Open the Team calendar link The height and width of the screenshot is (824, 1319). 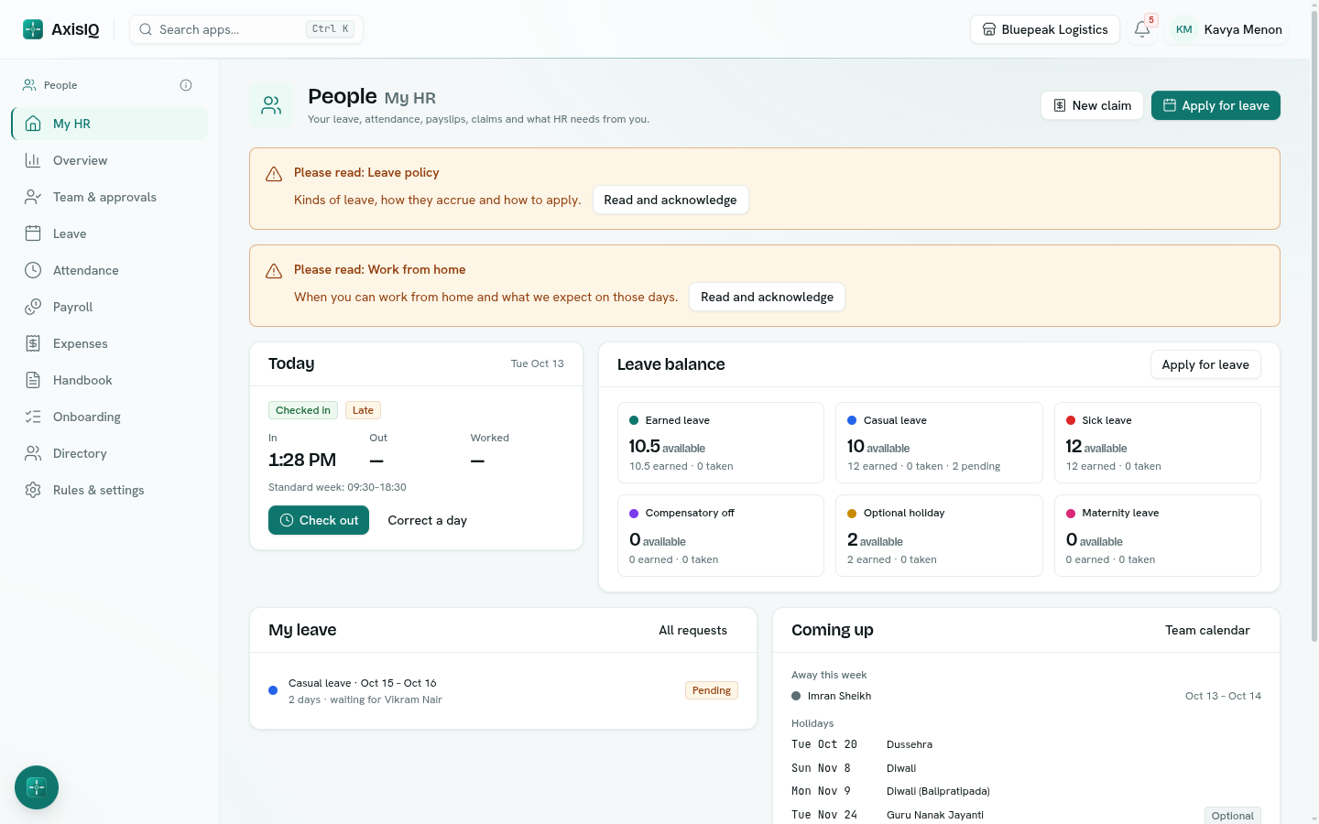click(1207, 630)
